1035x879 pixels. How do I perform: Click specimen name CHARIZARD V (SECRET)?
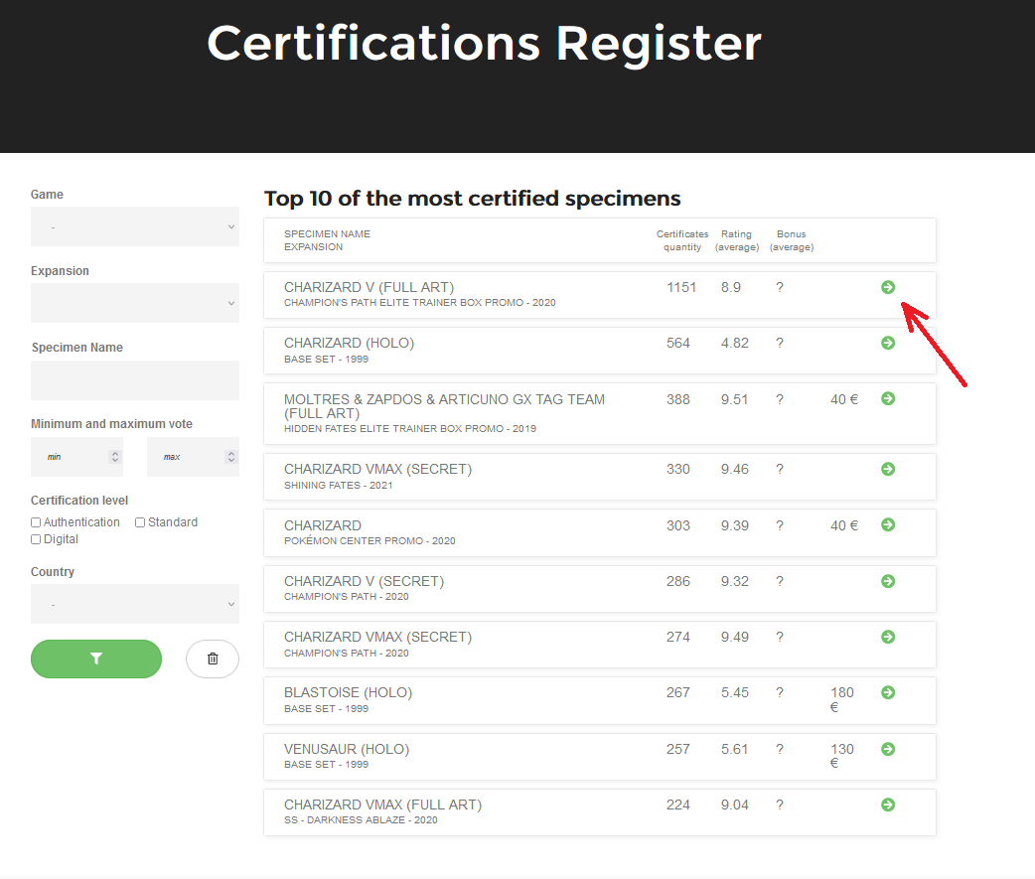pyautogui.click(x=365, y=581)
